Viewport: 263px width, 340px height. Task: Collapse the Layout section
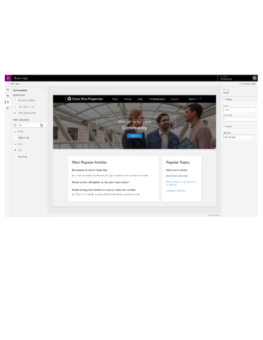pyautogui.click(x=228, y=126)
